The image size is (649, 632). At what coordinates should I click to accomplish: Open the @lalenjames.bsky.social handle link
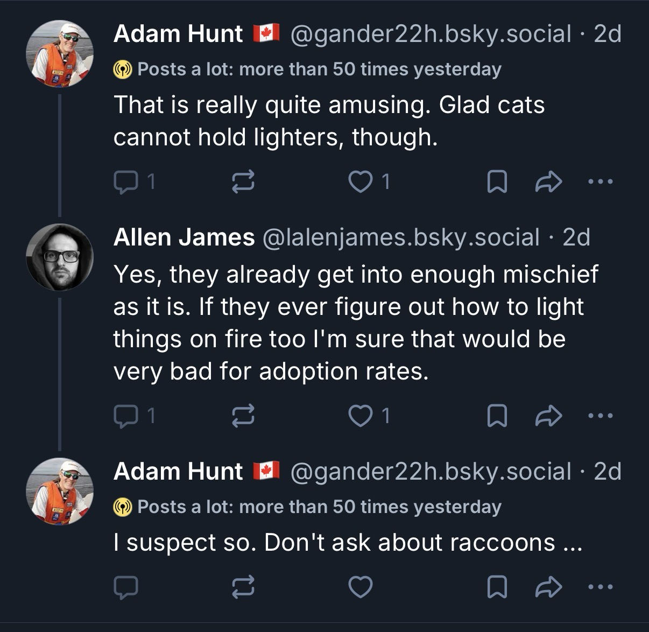(x=401, y=237)
